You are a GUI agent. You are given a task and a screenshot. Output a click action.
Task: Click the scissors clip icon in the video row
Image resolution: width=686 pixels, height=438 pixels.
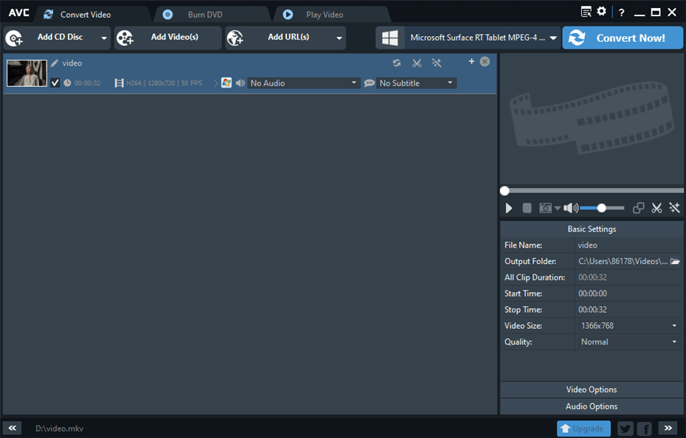point(417,63)
